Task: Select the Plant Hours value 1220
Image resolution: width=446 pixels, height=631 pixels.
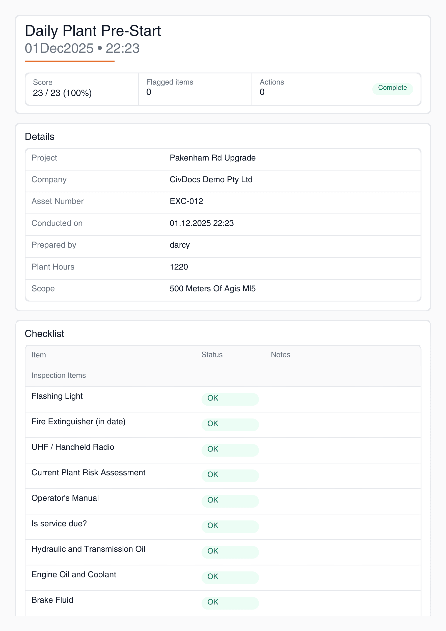Action: tap(179, 267)
